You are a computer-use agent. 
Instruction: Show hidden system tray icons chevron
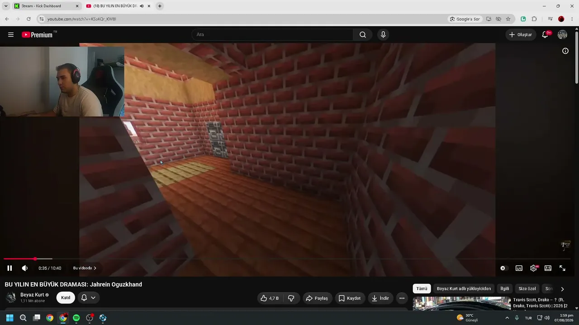[507, 318]
